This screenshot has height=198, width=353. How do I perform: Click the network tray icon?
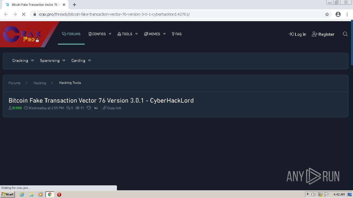320,194
